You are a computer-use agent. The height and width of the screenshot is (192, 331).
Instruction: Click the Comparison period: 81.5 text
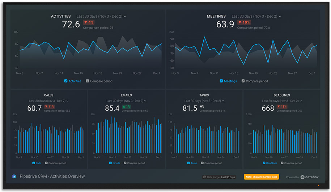coord(213,111)
